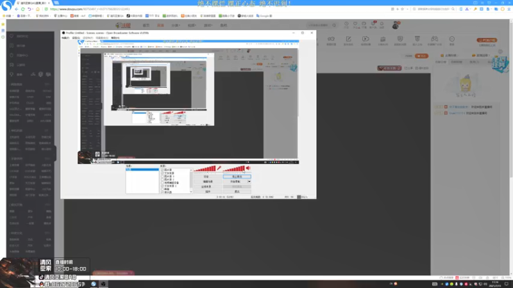
Task: Open the 直播设置 expander arrow
Action: (x=488, y=56)
